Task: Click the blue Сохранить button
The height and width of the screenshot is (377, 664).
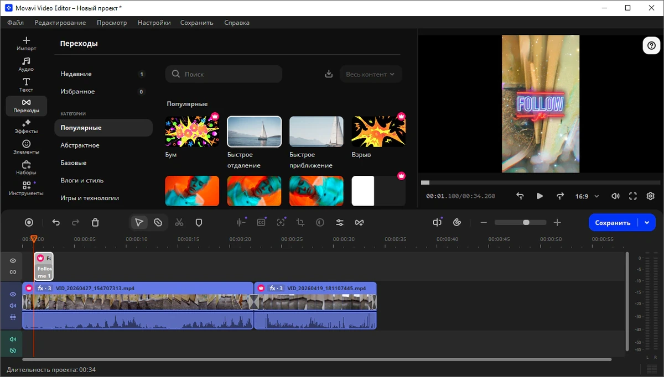Action: (x=613, y=223)
